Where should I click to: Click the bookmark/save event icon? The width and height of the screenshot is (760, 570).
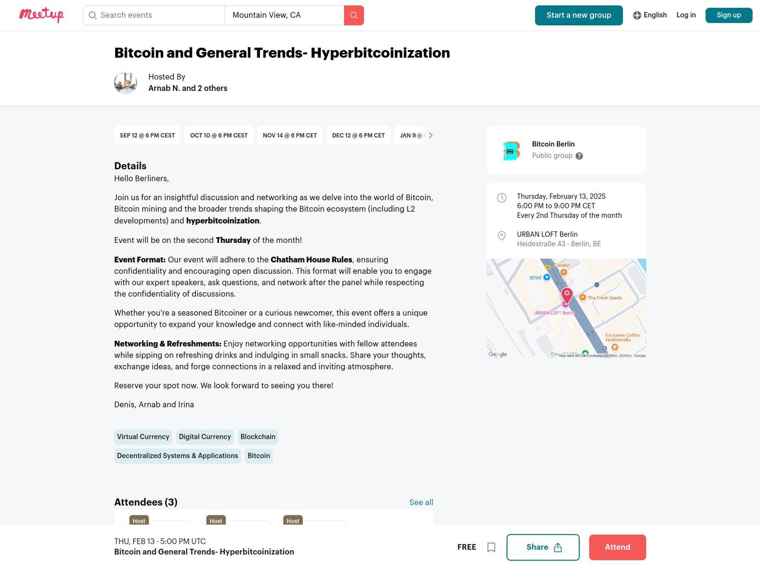tap(491, 547)
